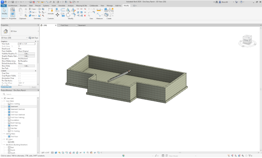Click the Create Parts icon
This screenshot has width=262, height=158.
tap(106, 15)
